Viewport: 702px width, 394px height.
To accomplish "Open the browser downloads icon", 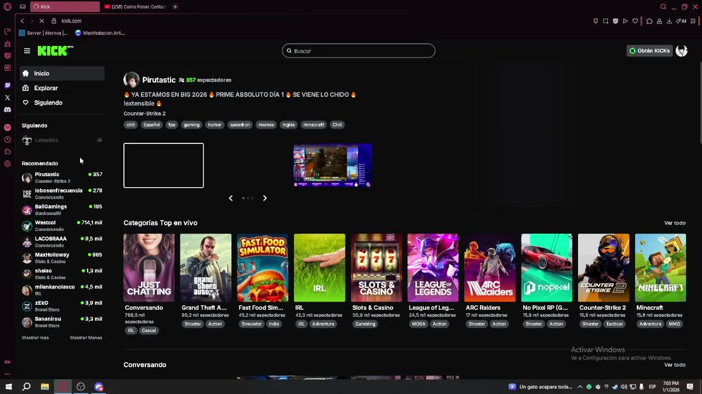I will (x=669, y=21).
